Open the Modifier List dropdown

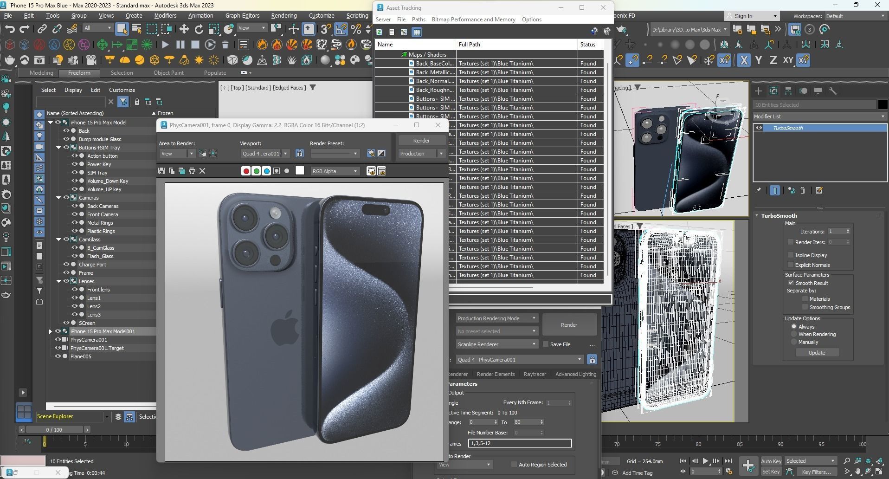click(x=819, y=117)
